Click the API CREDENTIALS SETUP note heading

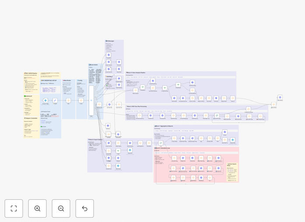pos(49,80)
